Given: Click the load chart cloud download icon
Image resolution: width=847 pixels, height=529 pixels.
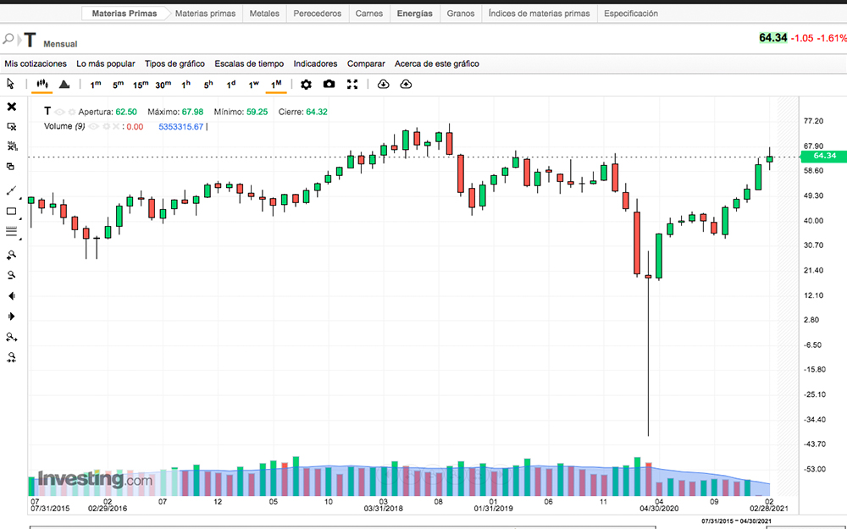Looking at the screenshot, I should [383, 85].
